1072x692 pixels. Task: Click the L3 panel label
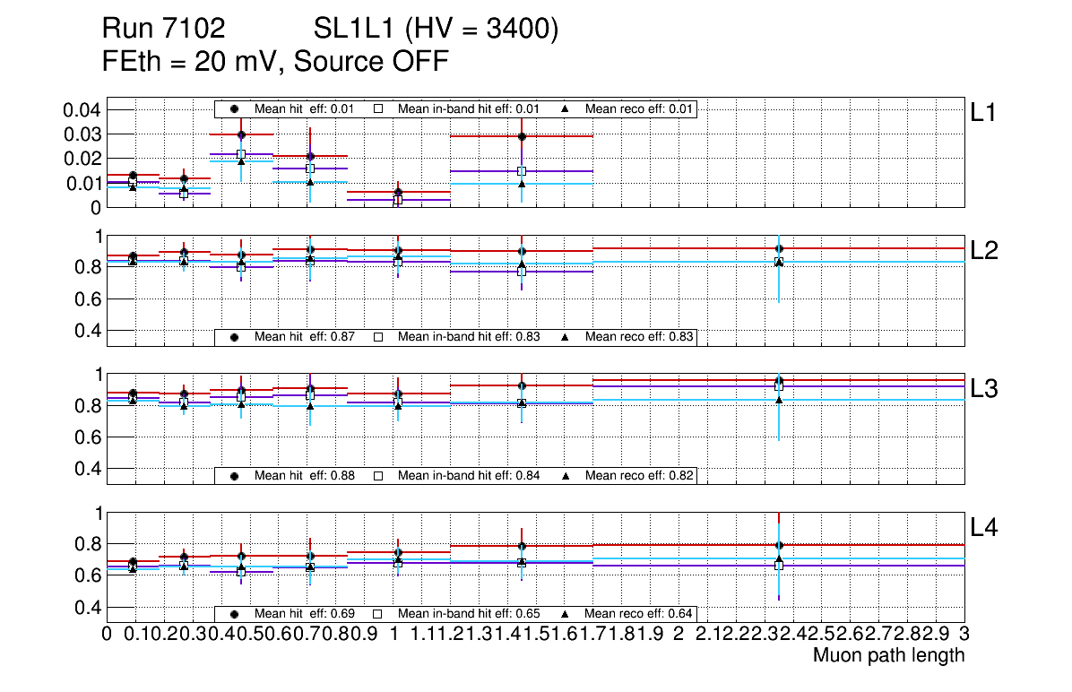984,388
